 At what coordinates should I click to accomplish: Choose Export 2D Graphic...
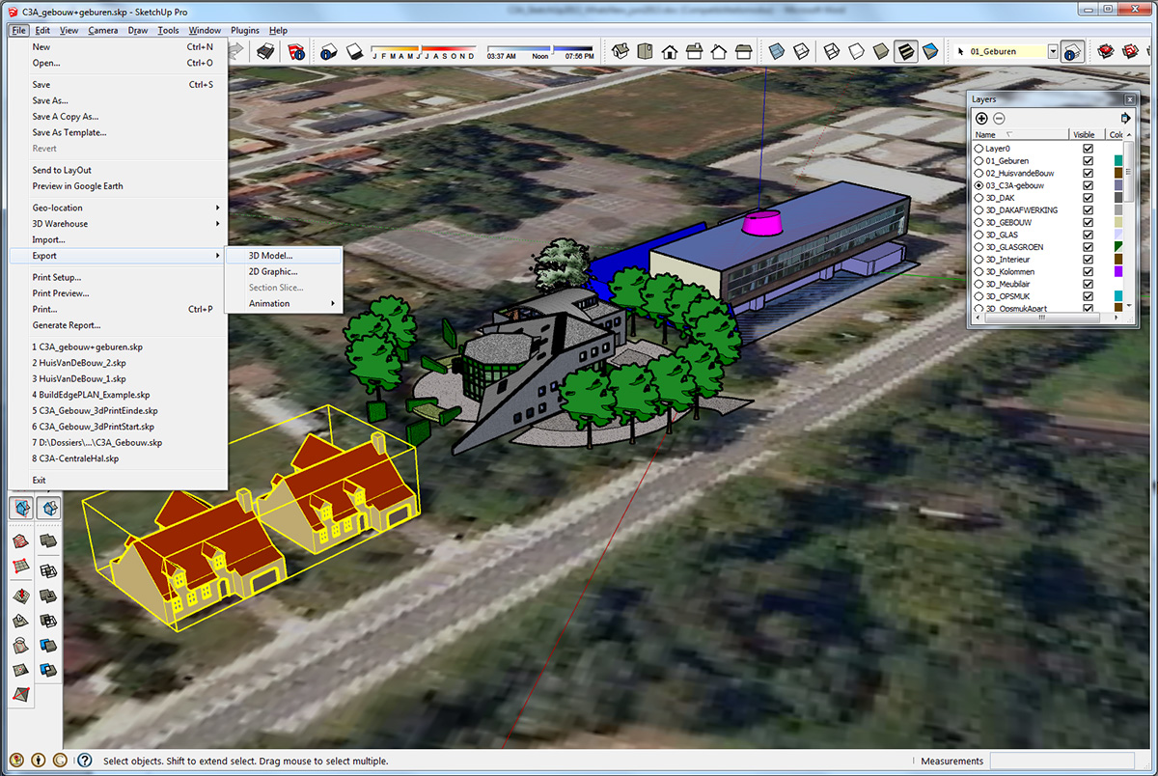coord(284,271)
